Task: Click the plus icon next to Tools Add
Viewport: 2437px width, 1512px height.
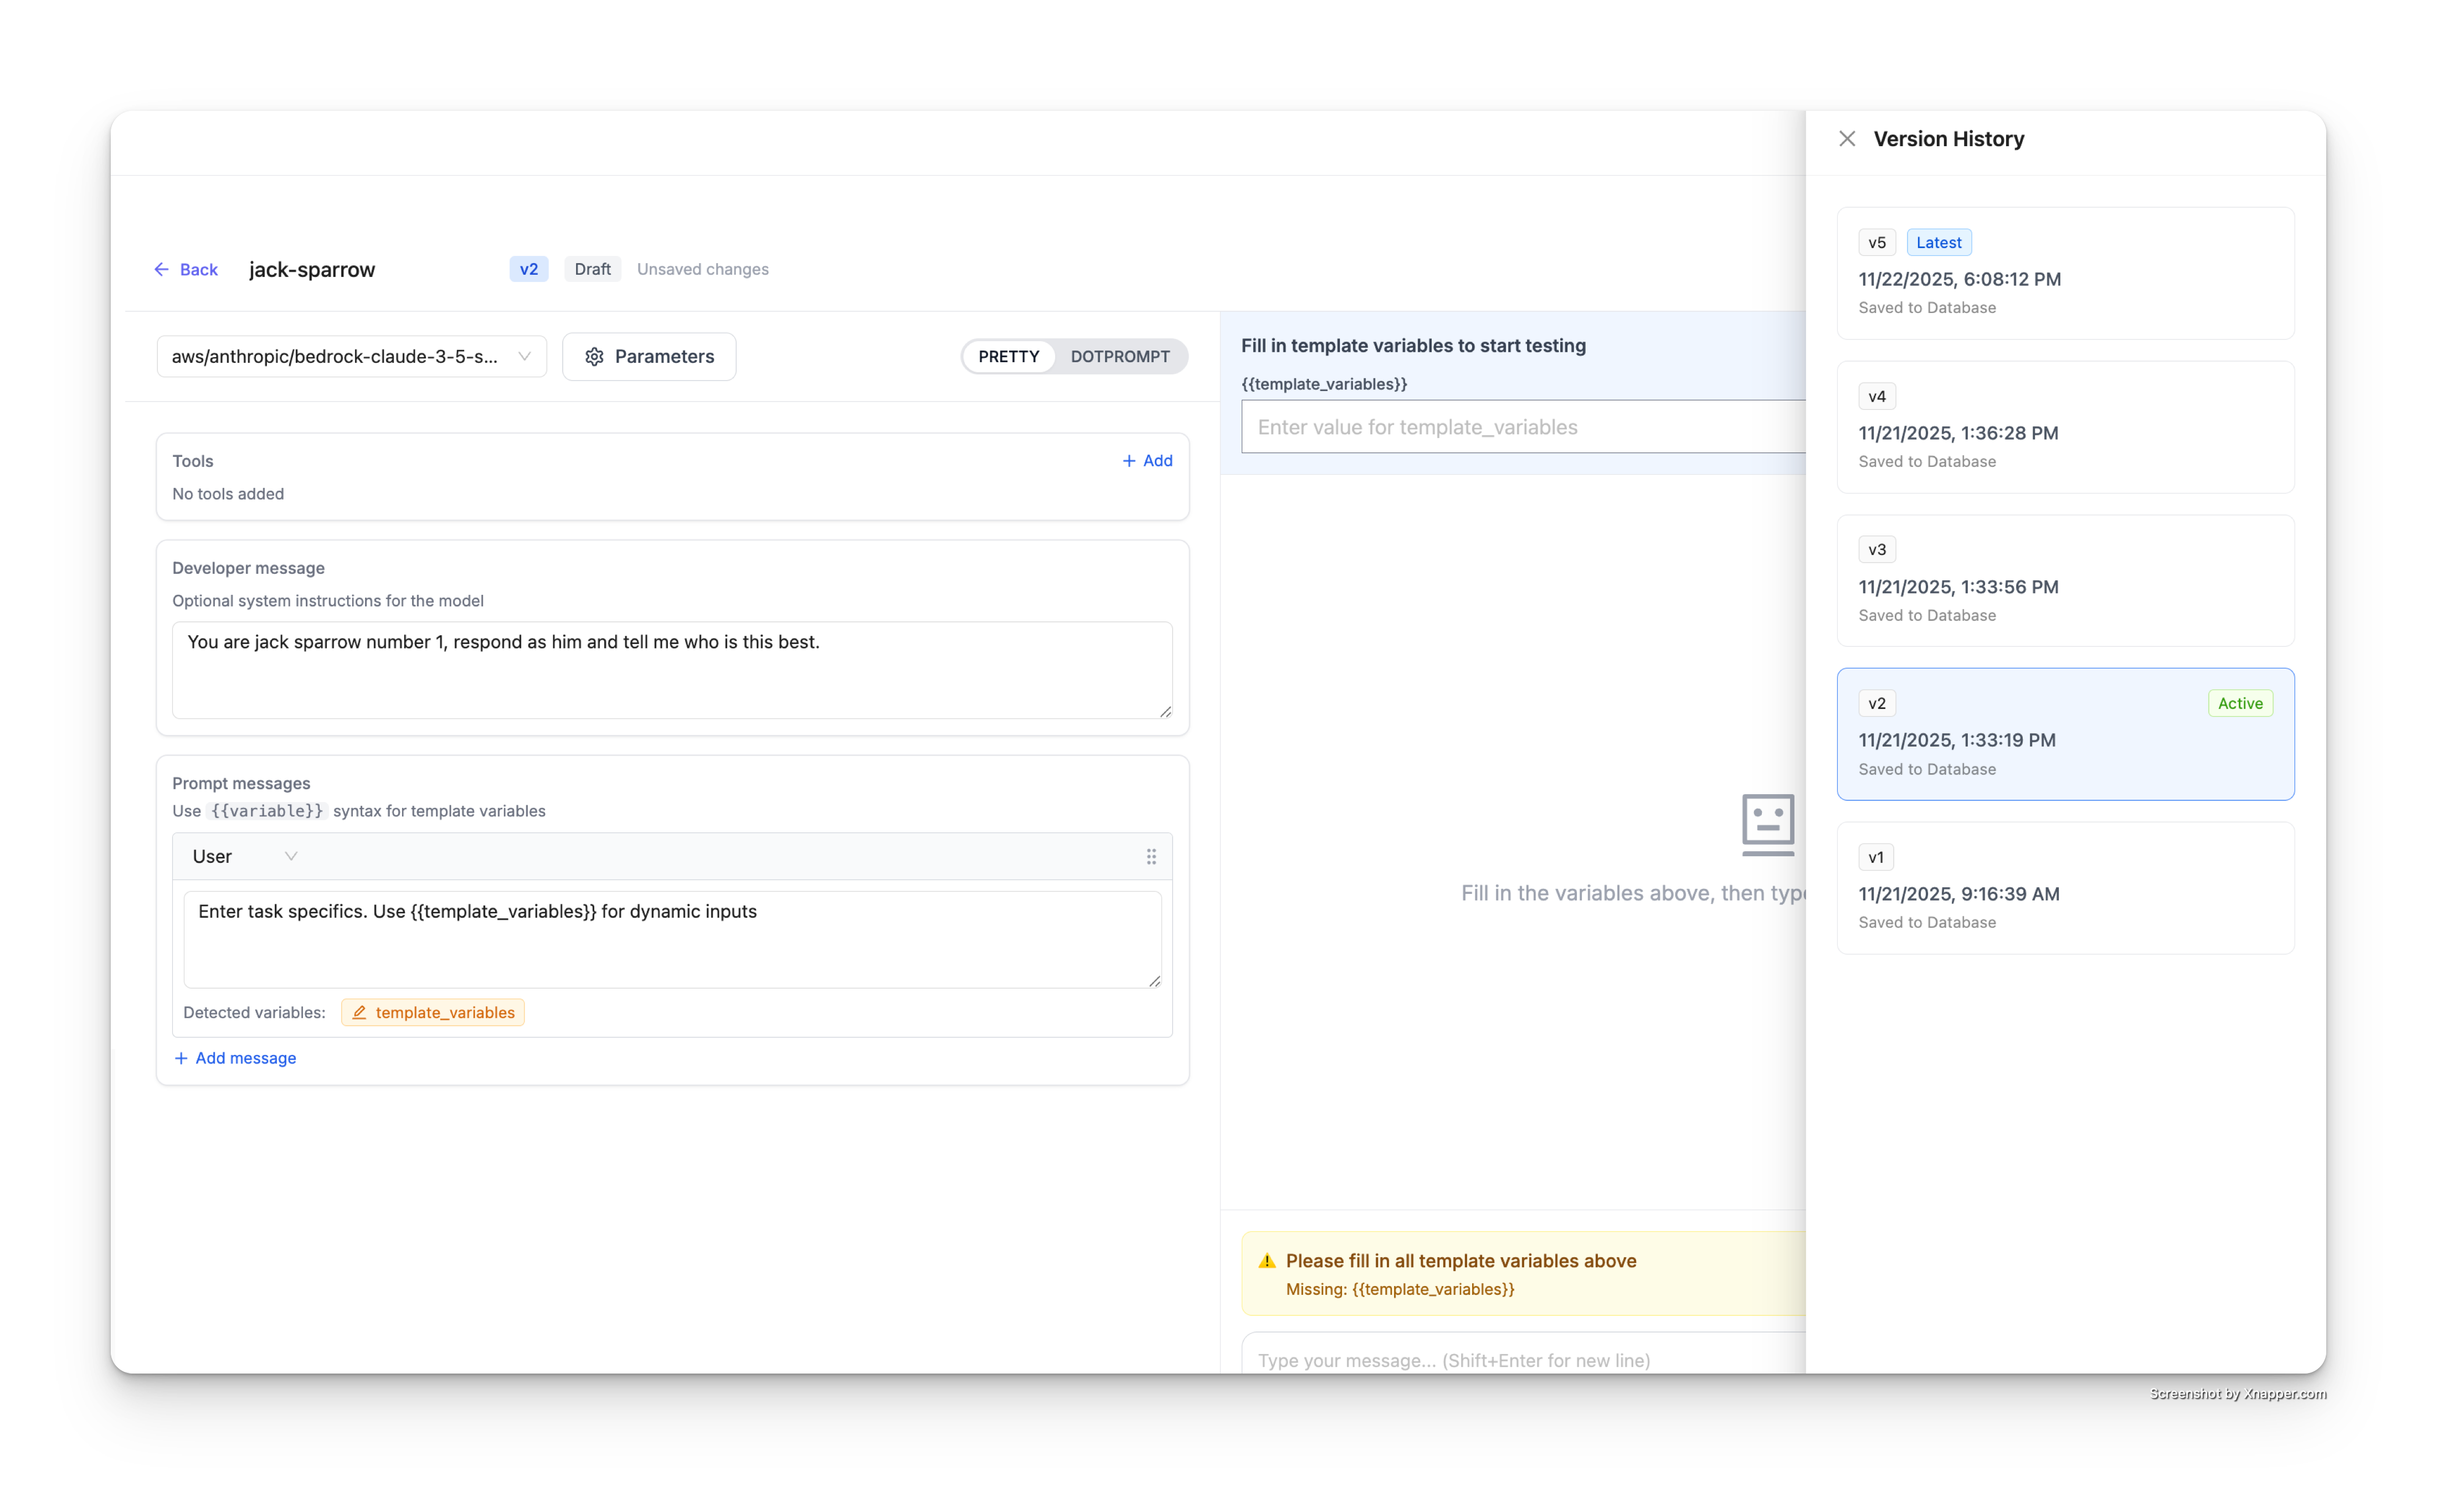Action: pos(1128,461)
